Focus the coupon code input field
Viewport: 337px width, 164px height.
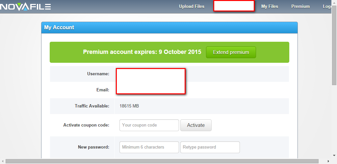pyautogui.click(x=149, y=125)
